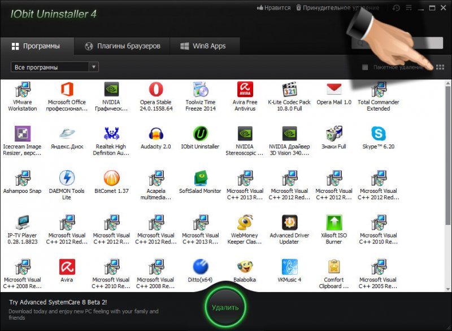Select Toolwiz Time Freeze 2014
Viewport: 452px width, 331px height.
(201, 96)
